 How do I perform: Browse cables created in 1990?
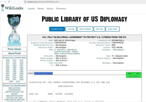click(x=21, y=68)
